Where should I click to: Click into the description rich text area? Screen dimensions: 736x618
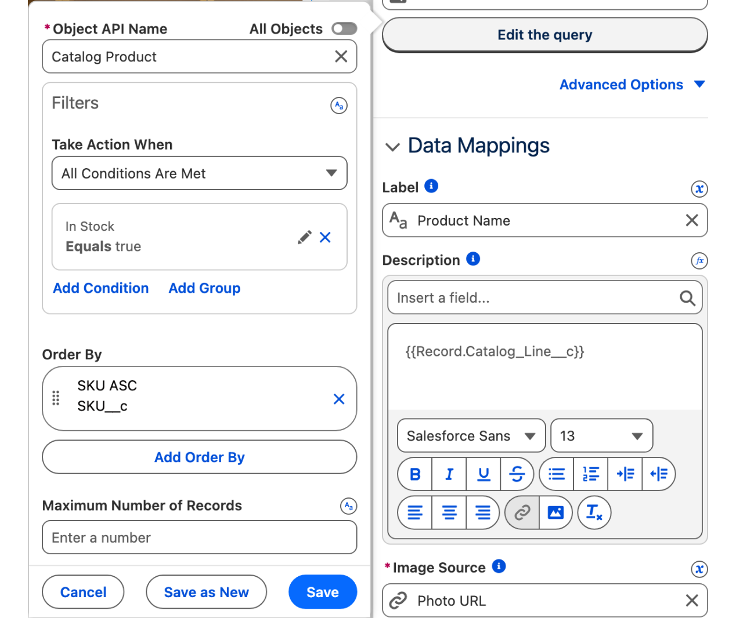point(545,367)
